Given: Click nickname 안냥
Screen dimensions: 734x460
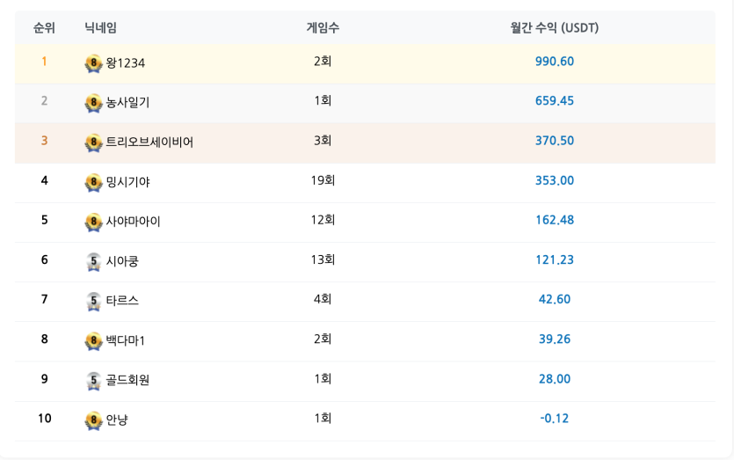Looking at the screenshot, I should (117, 420).
